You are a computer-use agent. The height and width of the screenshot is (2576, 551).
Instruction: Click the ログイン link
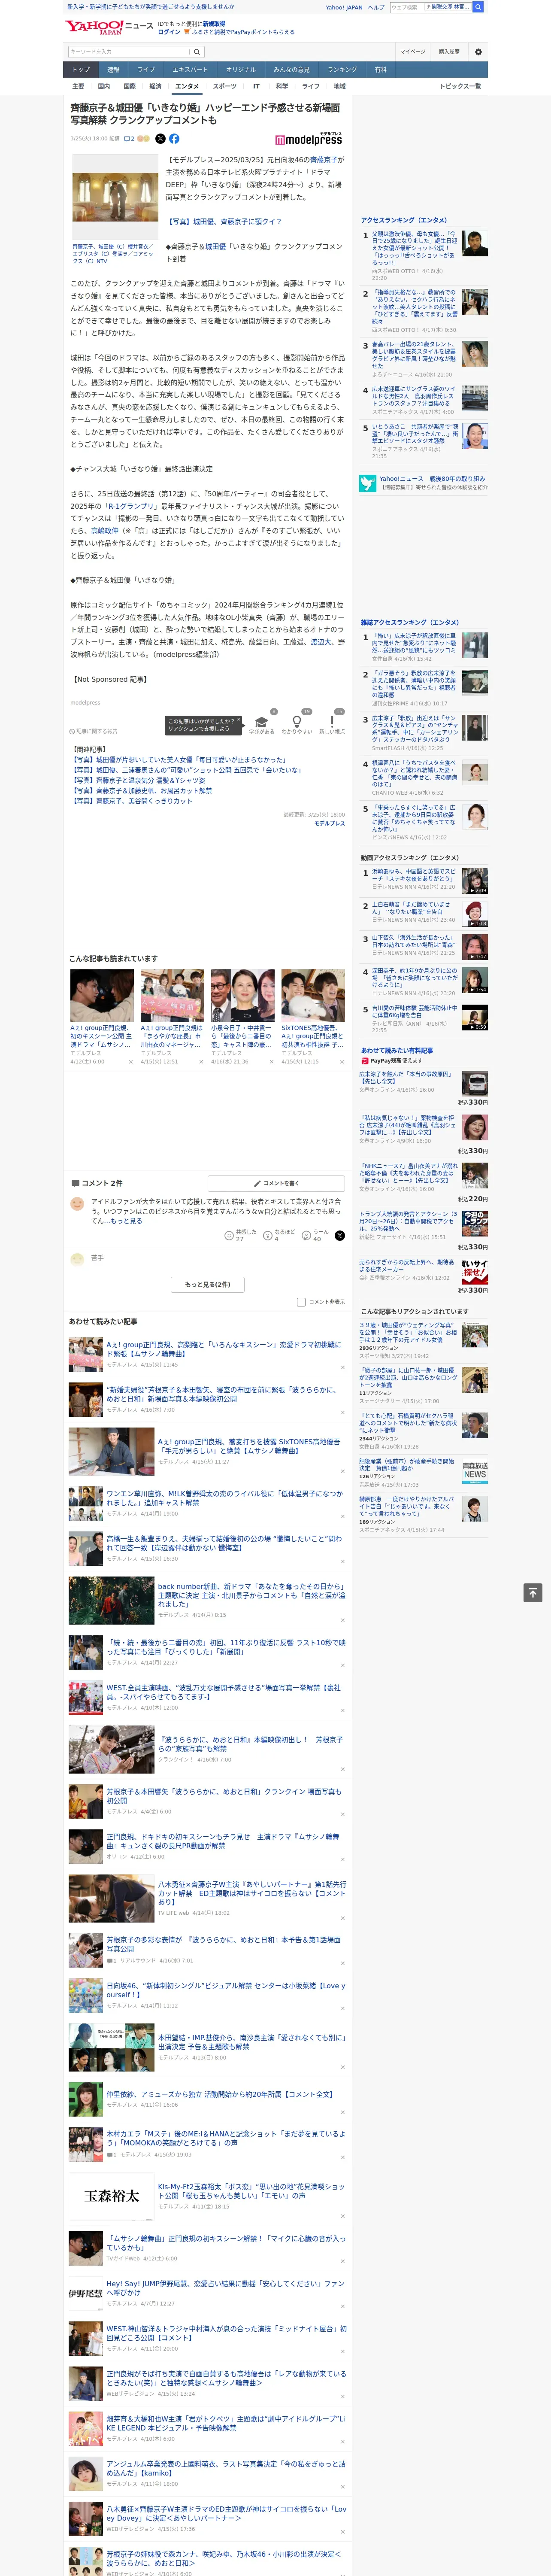(169, 32)
